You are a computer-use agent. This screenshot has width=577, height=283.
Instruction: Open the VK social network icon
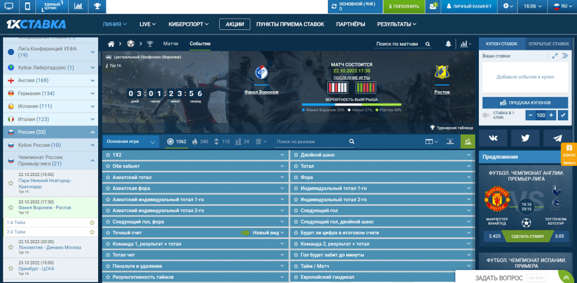tap(494, 138)
